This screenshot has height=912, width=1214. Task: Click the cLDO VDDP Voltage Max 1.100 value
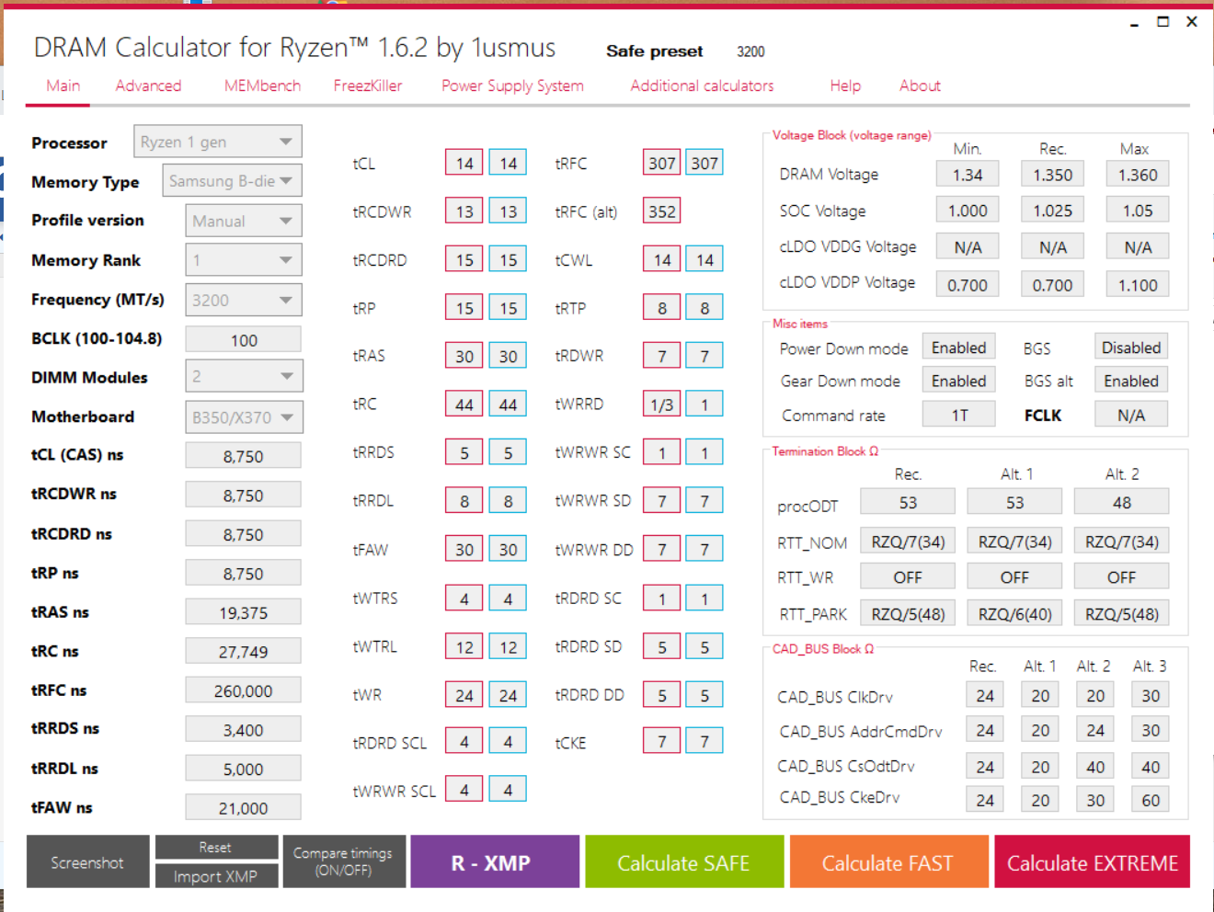tap(1138, 284)
